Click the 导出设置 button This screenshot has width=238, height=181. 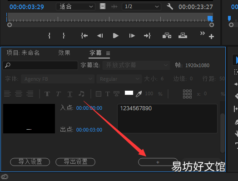point(75,162)
